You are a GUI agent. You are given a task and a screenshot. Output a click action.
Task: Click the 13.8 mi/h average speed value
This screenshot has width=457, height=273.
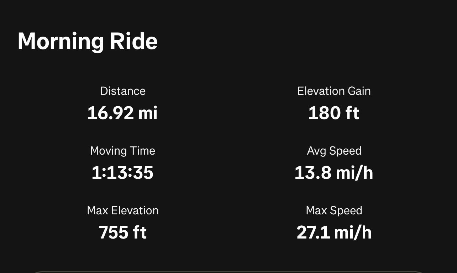(334, 173)
